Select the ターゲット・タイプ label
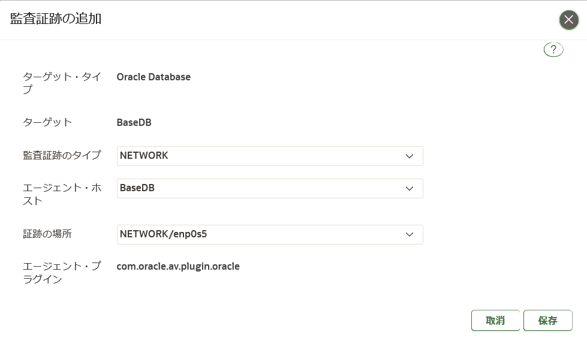This screenshot has height=338, width=587. click(62, 83)
